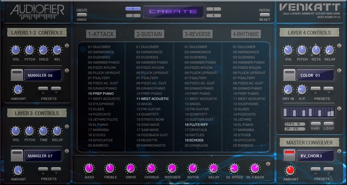Open the RV_CHOIR3 impulse display

[x=315, y=156]
